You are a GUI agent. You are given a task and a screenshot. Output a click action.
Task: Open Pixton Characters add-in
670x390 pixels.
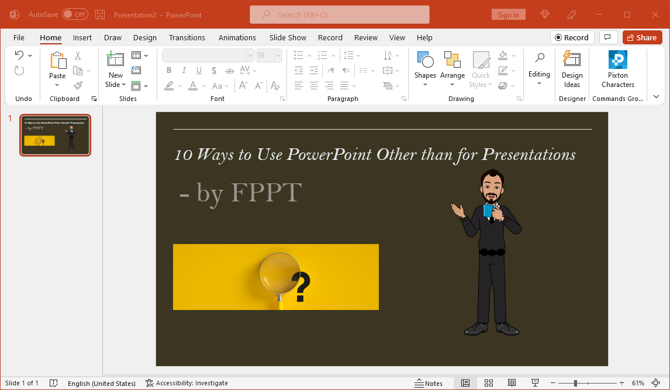point(617,69)
